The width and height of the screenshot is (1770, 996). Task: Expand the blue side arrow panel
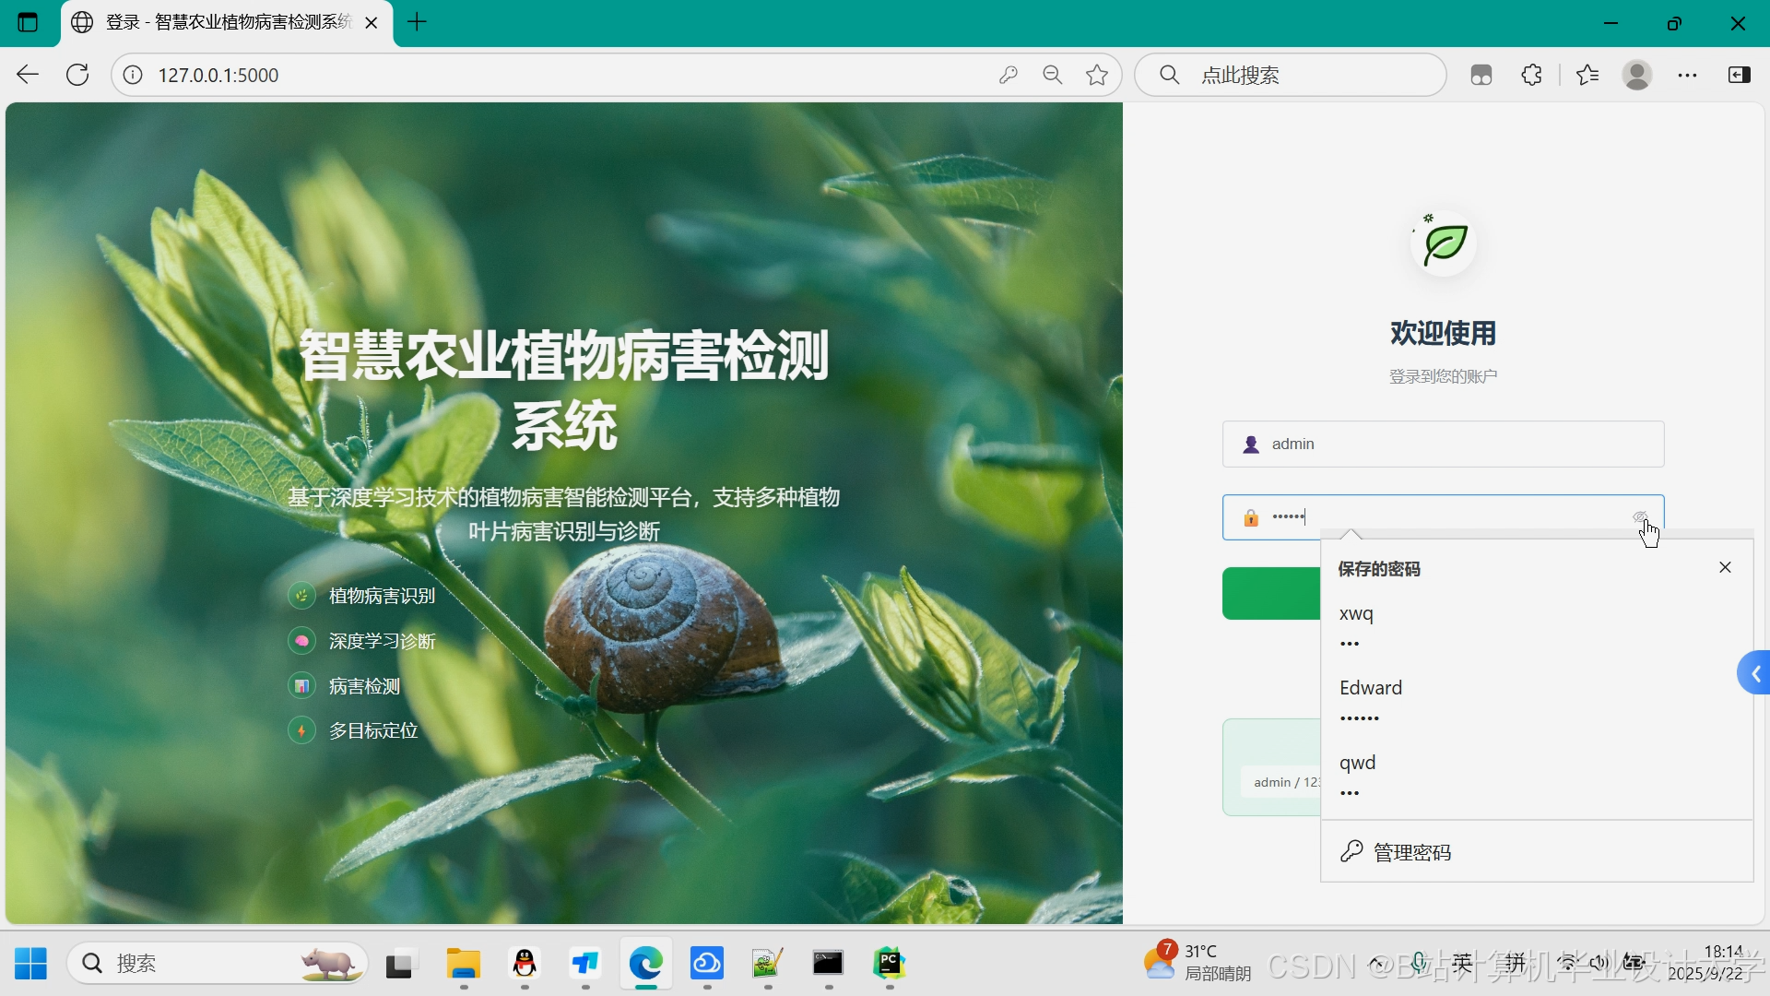[1754, 674]
